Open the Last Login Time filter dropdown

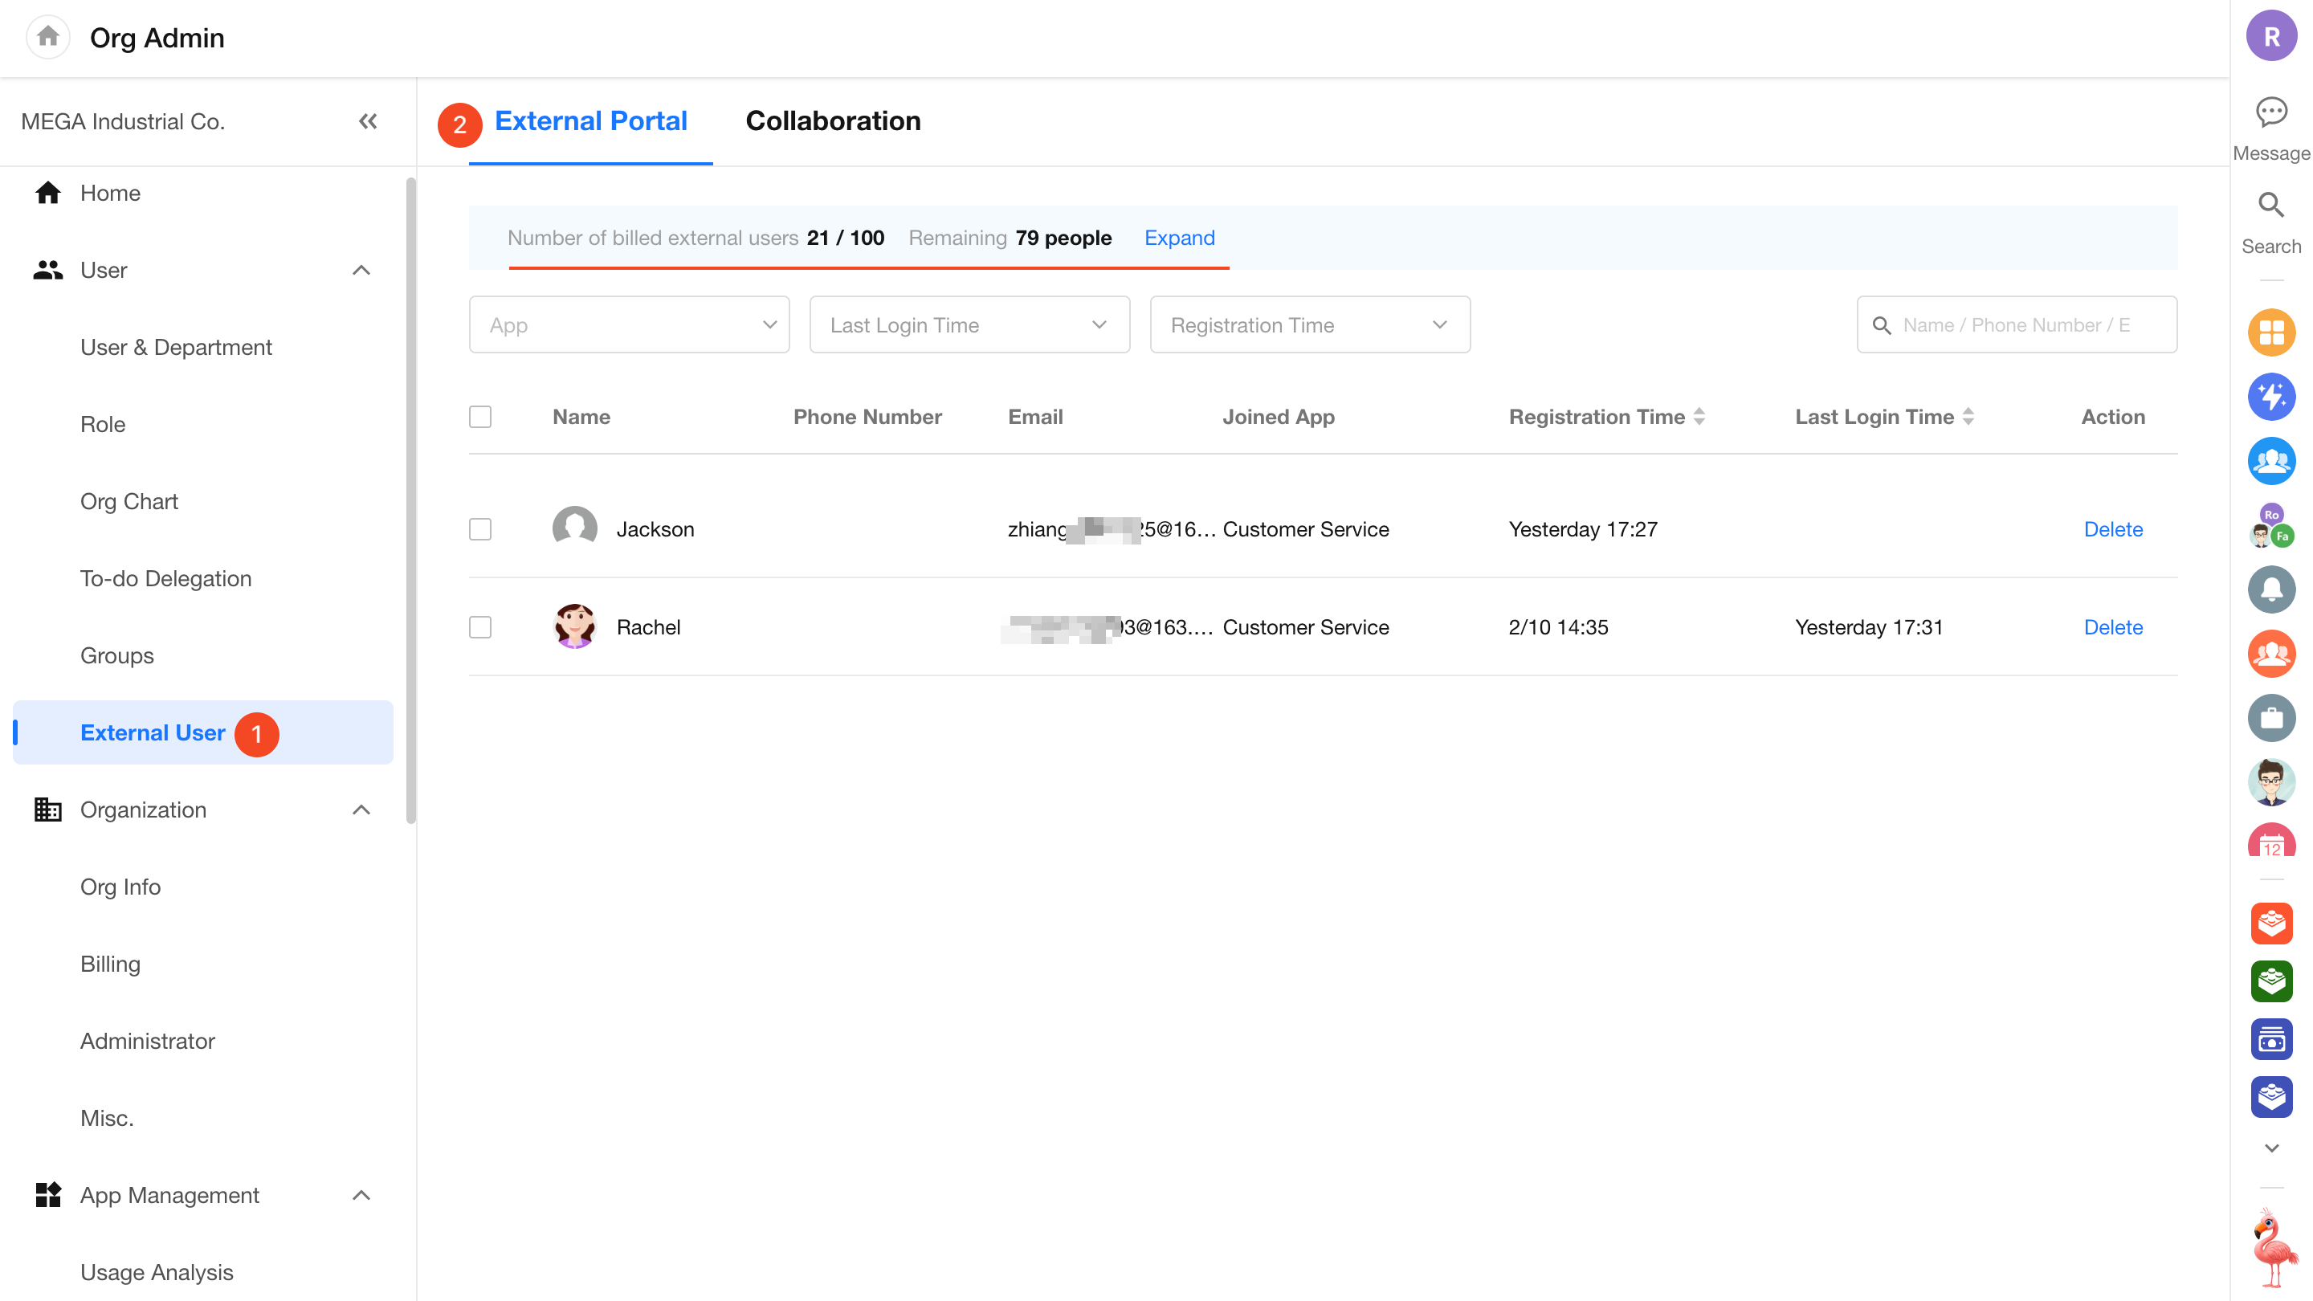point(969,325)
